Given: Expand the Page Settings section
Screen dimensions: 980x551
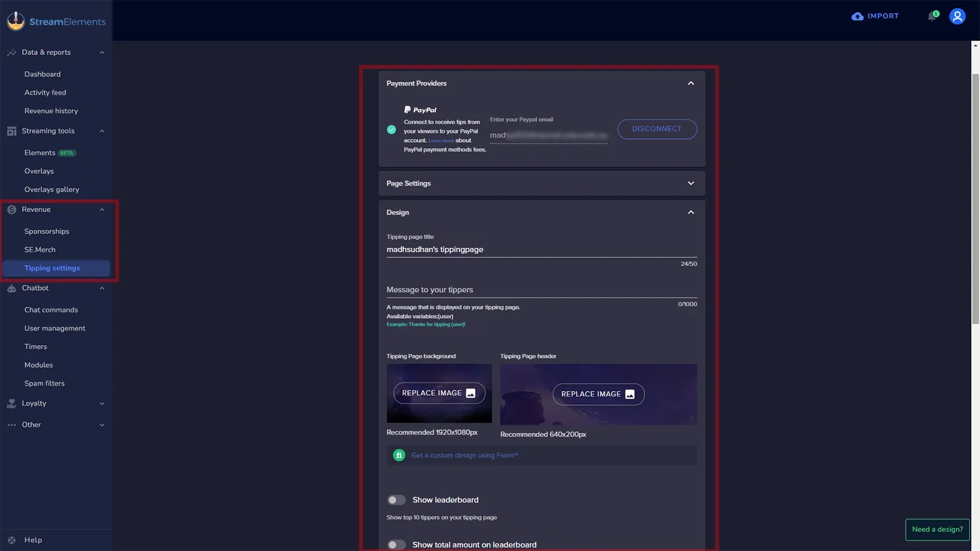Looking at the screenshot, I should [x=691, y=183].
